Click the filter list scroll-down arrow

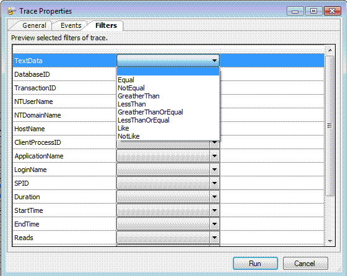[x=330, y=241]
